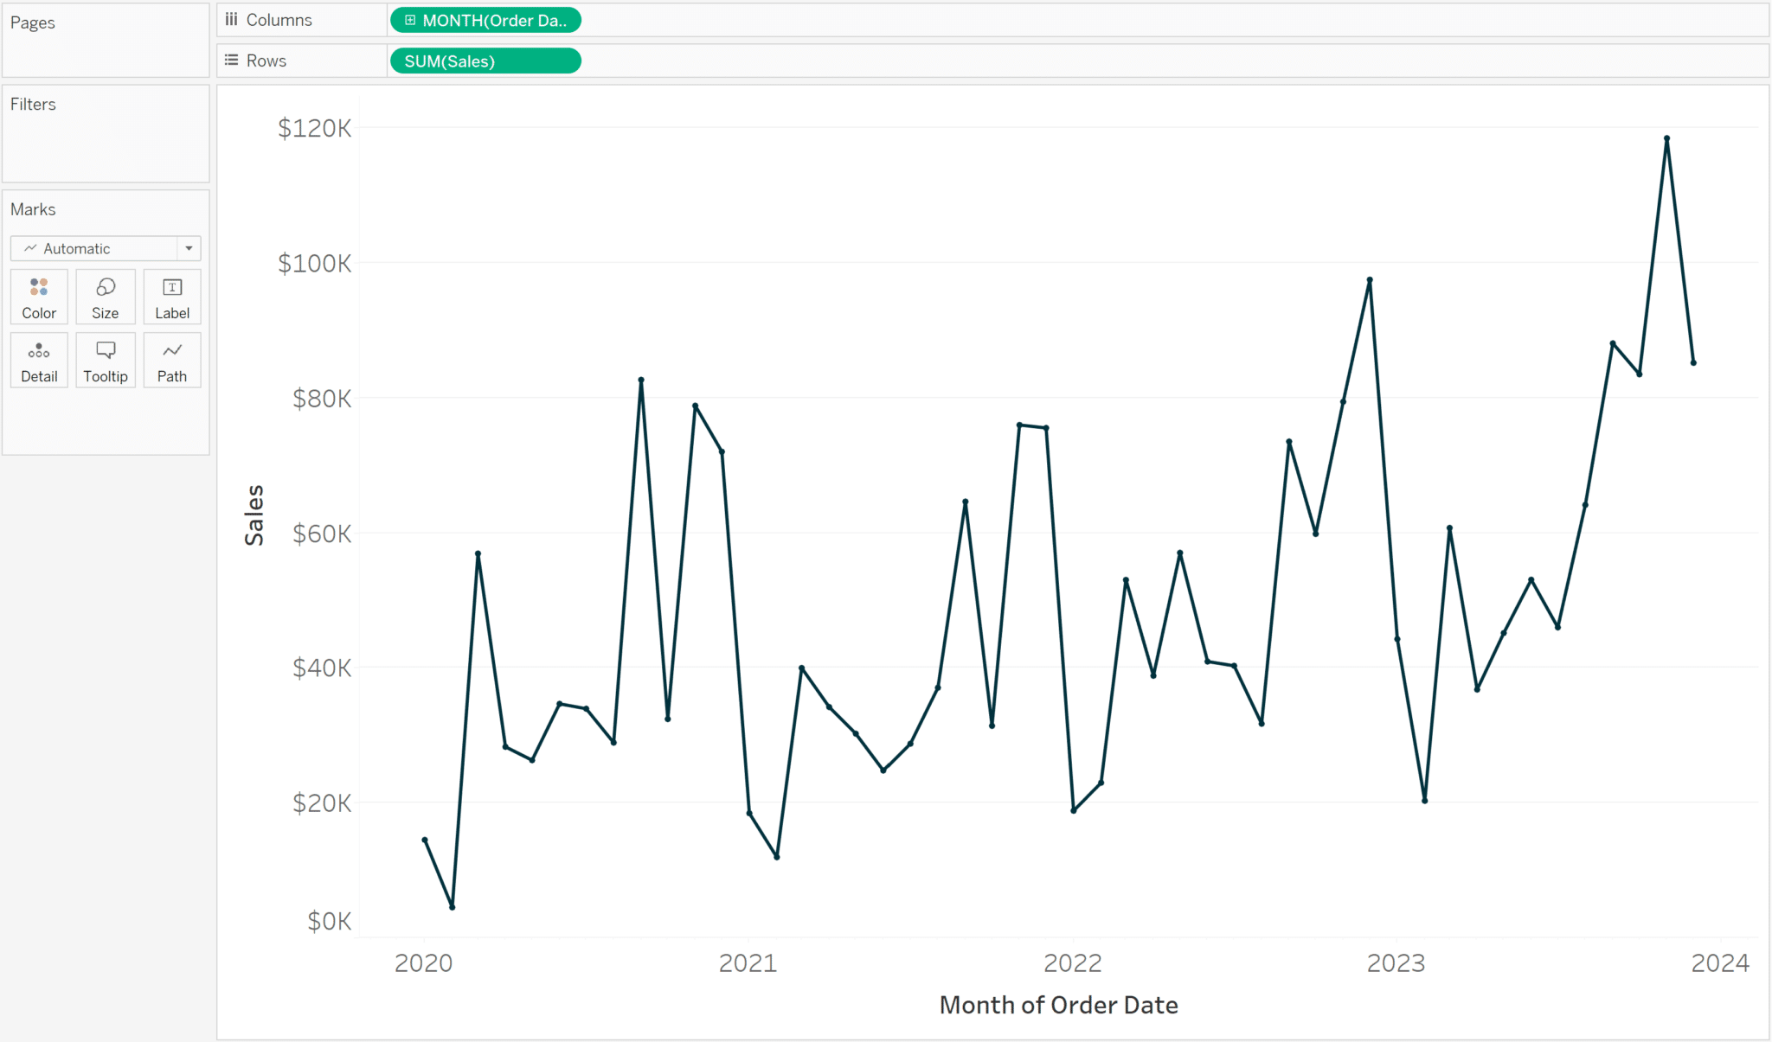1772x1042 pixels.
Task: Click the Month of Order Date axis title
Action: [x=1058, y=1004]
